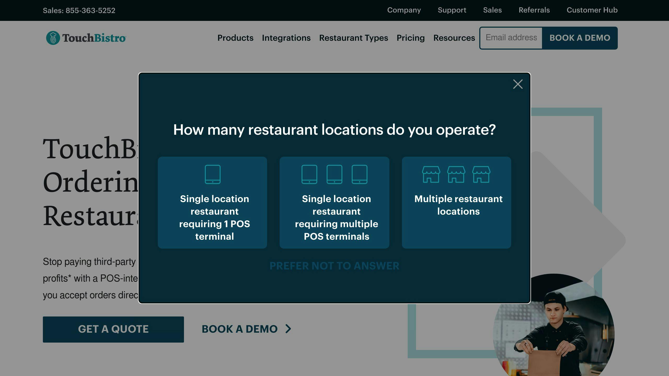
Task: Click the TouchBistro logo
Action: point(86,38)
